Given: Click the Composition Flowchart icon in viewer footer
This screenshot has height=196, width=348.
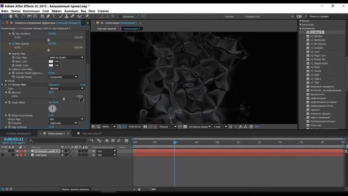Looking at the screenshot, I should tap(245, 127).
